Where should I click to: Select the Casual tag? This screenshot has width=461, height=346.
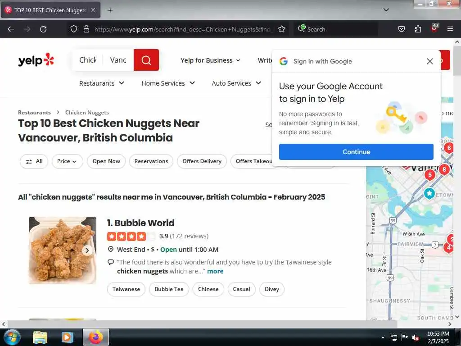coord(241,289)
